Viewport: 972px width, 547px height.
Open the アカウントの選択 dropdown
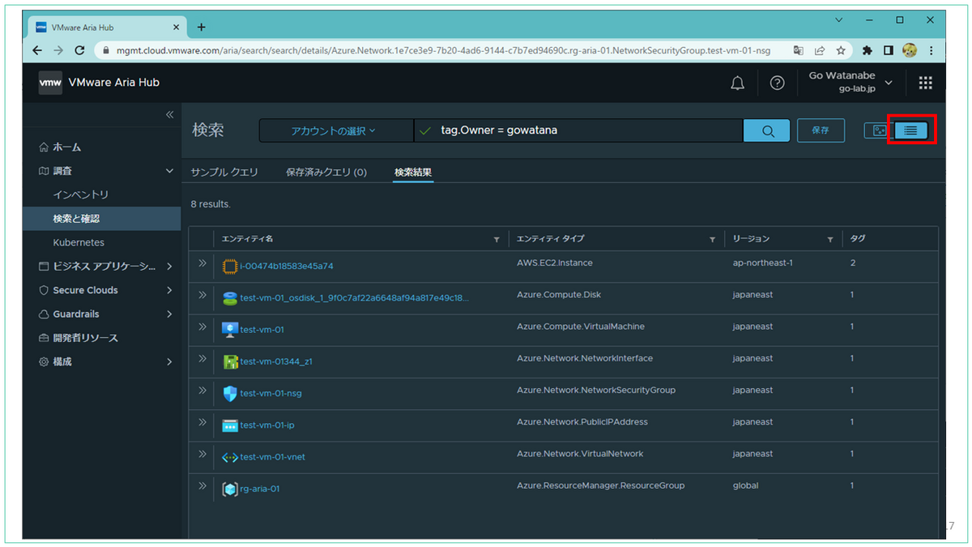pos(336,130)
